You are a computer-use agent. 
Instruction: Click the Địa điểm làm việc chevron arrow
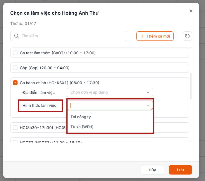148,92
